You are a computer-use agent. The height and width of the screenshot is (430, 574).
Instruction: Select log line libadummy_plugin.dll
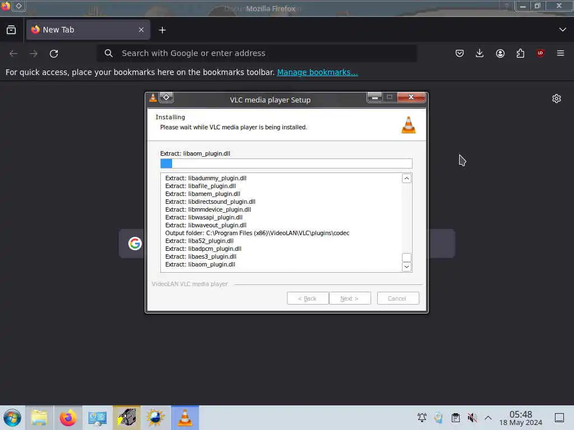point(206,178)
